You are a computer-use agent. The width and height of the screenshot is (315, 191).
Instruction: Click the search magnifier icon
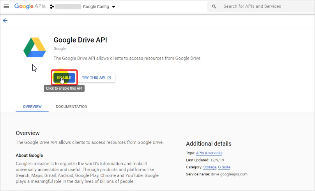[214, 7]
